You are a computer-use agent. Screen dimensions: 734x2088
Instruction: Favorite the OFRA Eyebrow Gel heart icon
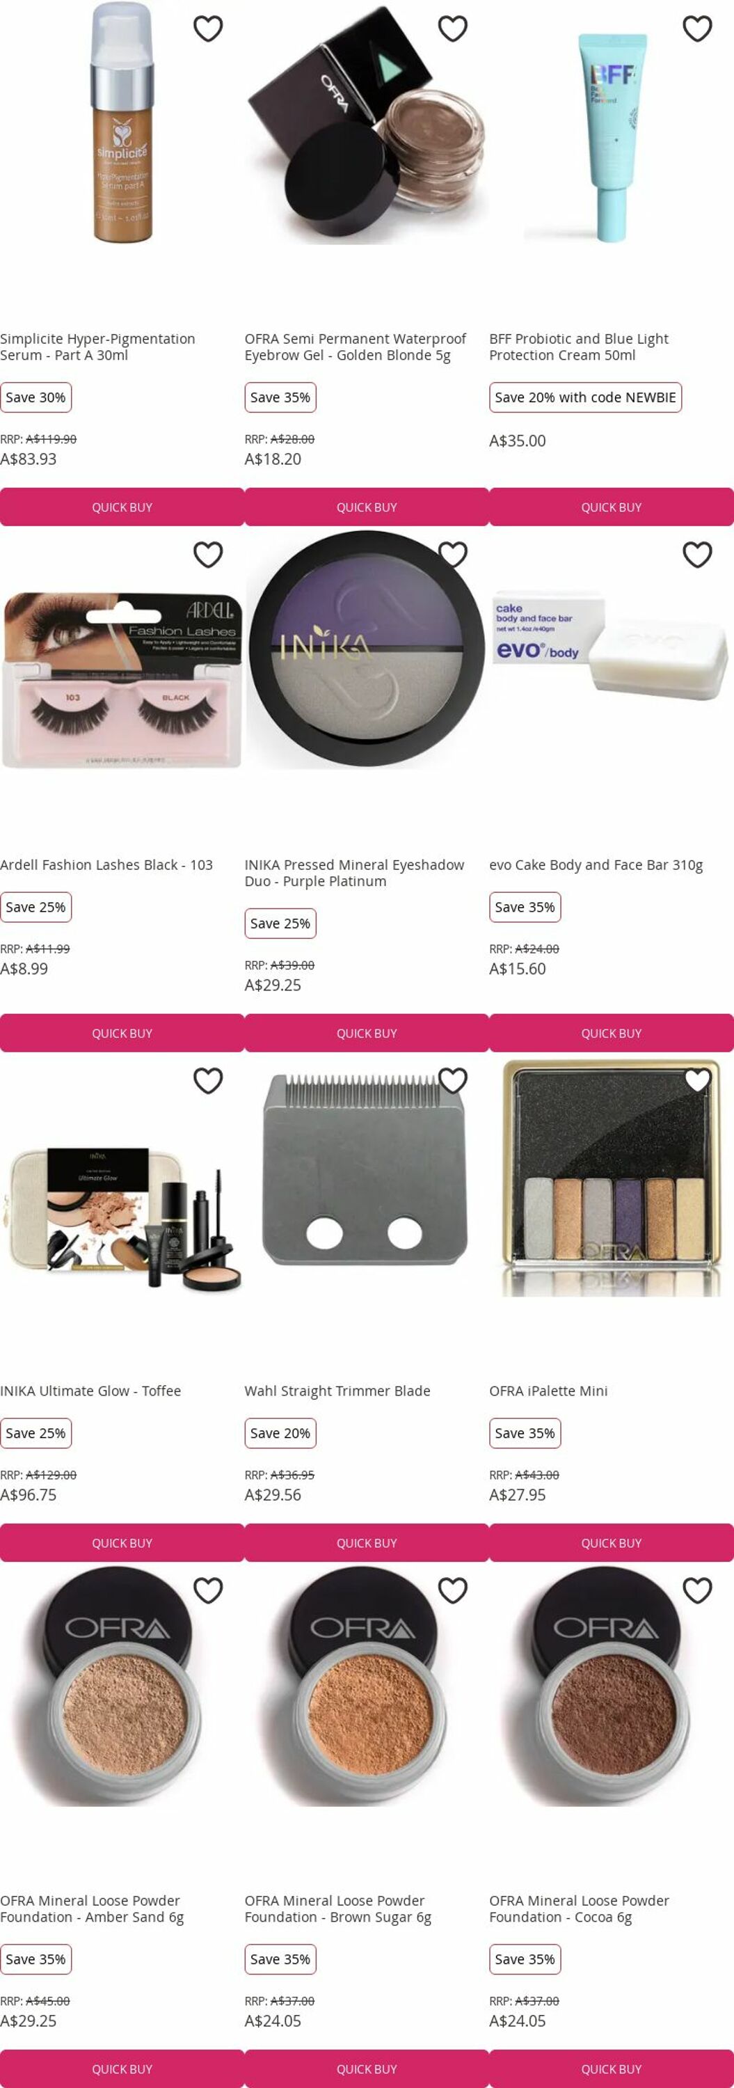[453, 29]
